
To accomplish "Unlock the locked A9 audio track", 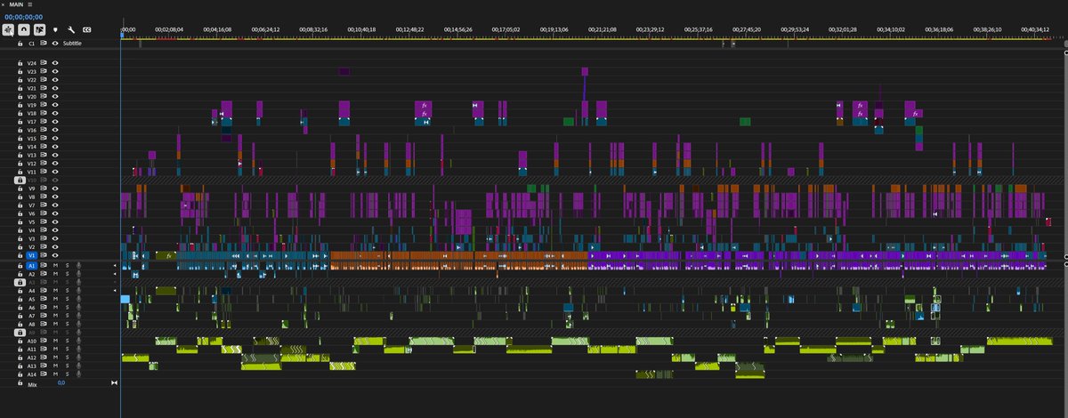I will pyautogui.click(x=20, y=333).
